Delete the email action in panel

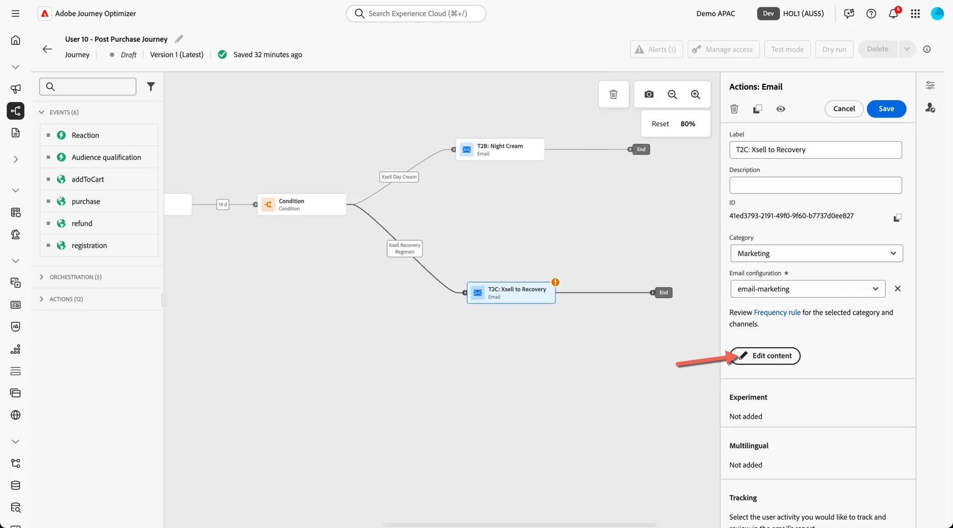pyautogui.click(x=734, y=109)
